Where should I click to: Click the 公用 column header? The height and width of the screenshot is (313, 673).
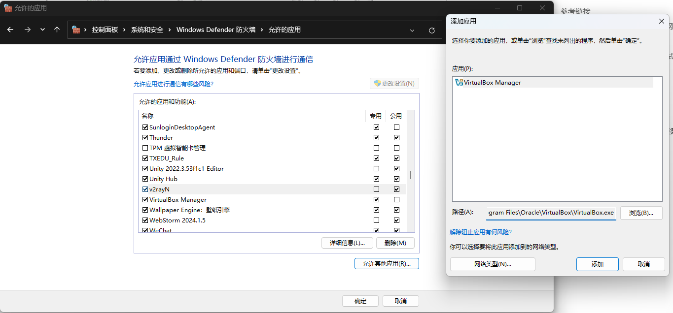[x=396, y=116]
